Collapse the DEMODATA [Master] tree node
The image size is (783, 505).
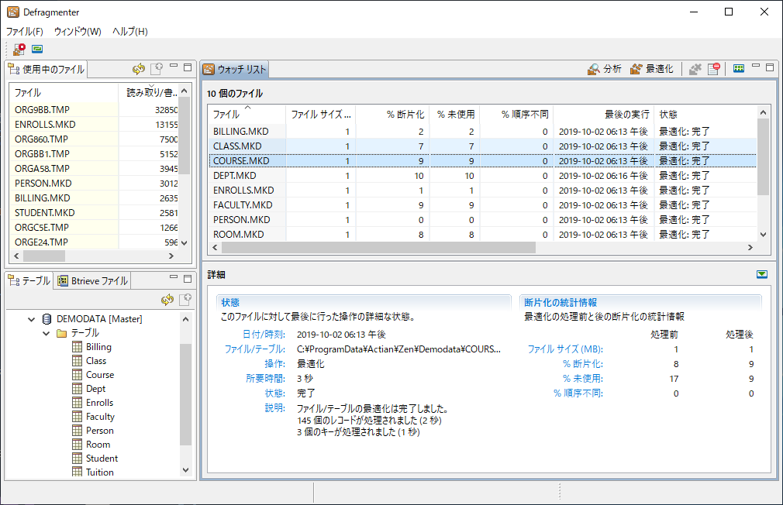[32, 319]
